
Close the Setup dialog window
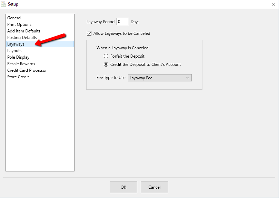tap(273, 4)
